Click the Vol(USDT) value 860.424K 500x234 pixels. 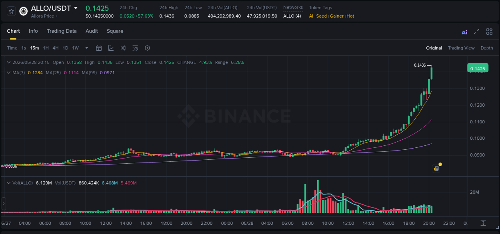pos(89,183)
